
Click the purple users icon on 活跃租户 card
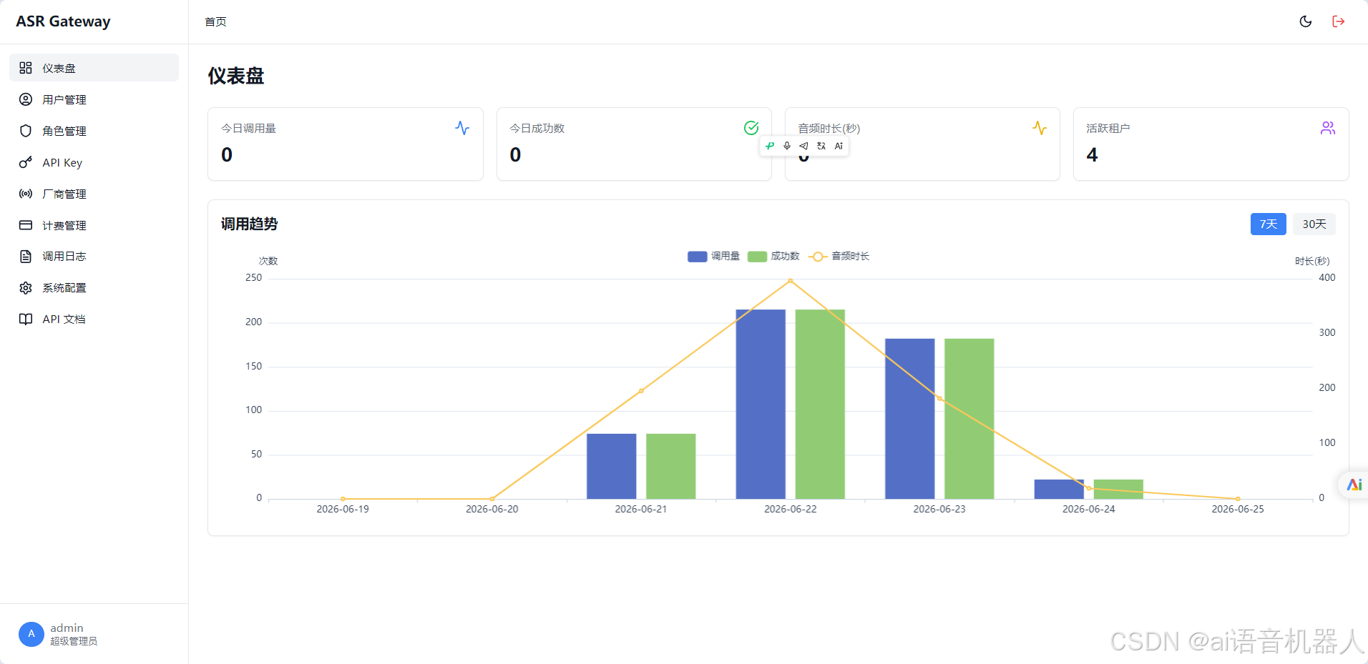[1328, 128]
